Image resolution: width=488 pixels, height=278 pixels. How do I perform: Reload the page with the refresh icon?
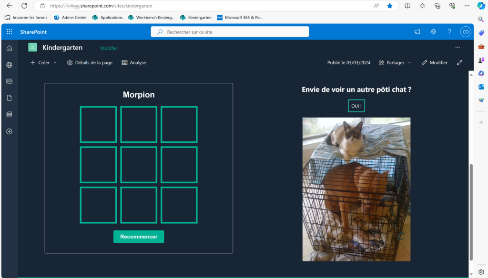click(x=24, y=6)
